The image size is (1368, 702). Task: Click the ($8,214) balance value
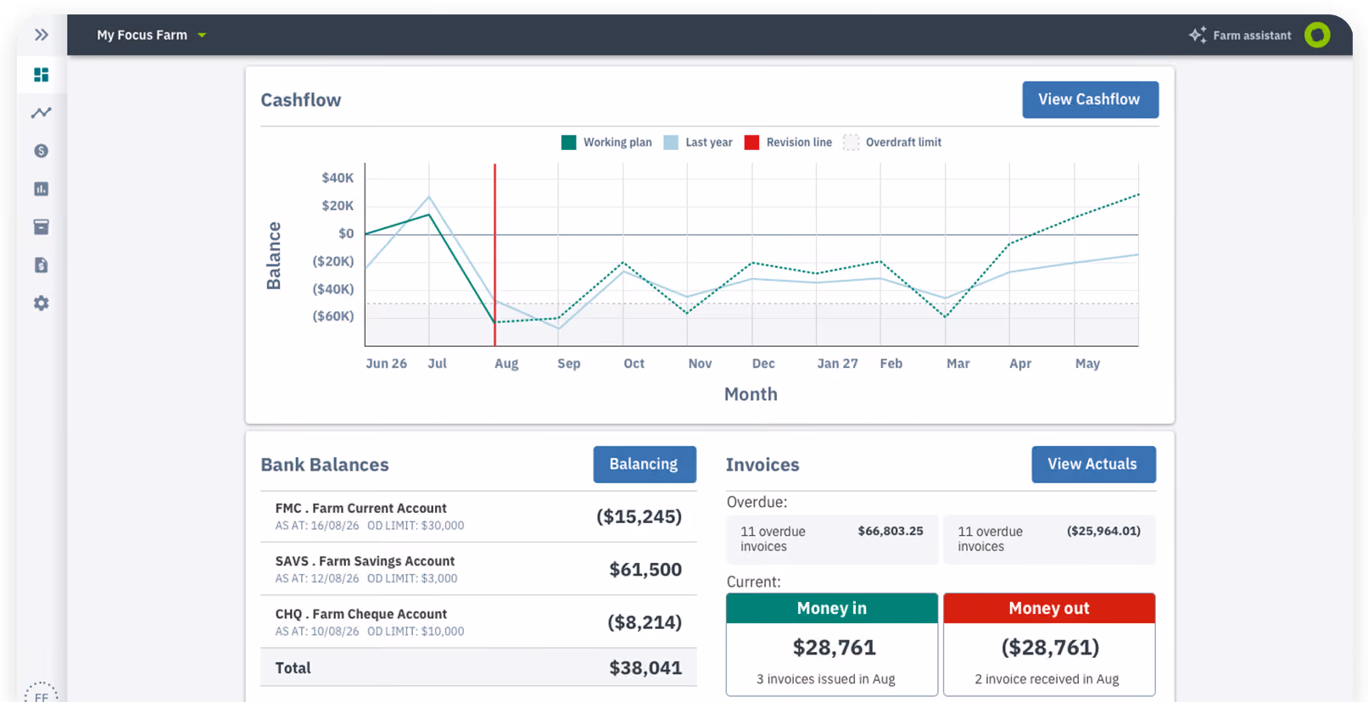click(645, 622)
